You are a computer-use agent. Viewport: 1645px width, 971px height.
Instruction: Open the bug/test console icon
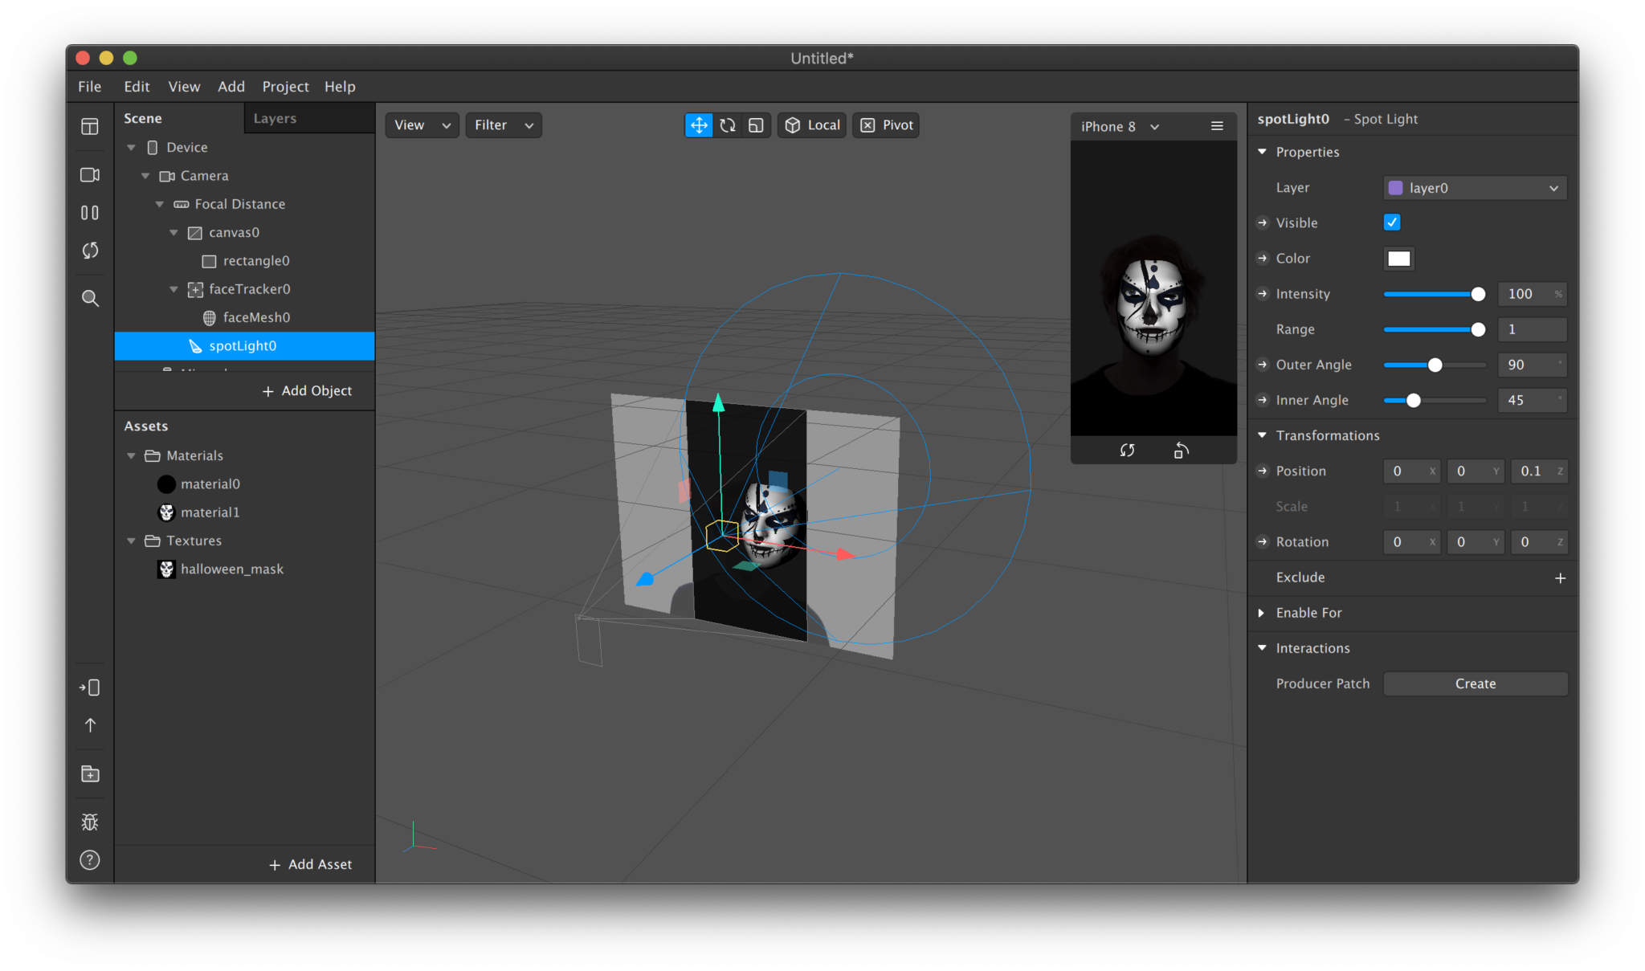point(90,822)
